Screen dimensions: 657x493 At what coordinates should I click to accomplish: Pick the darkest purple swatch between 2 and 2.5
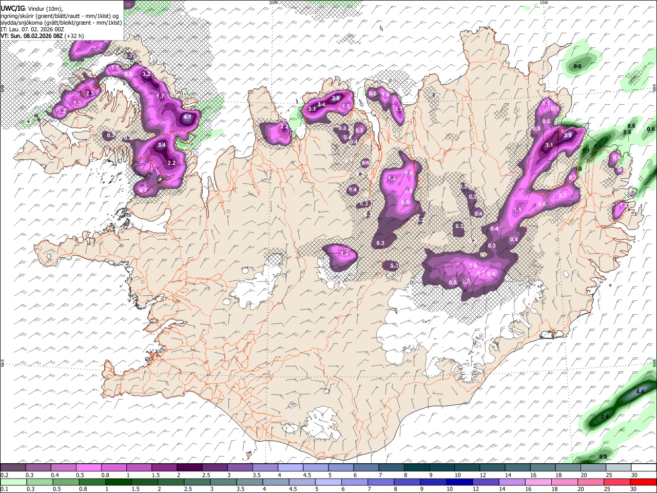click(189, 468)
